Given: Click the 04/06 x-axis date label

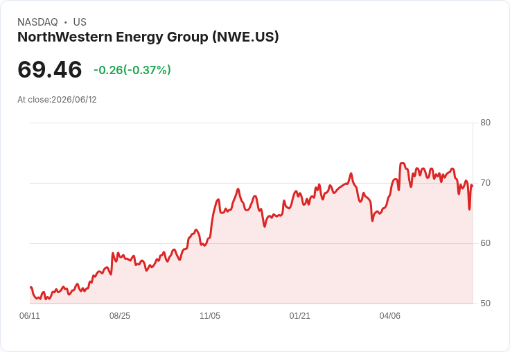Looking at the screenshot, I should pos(390,315).
